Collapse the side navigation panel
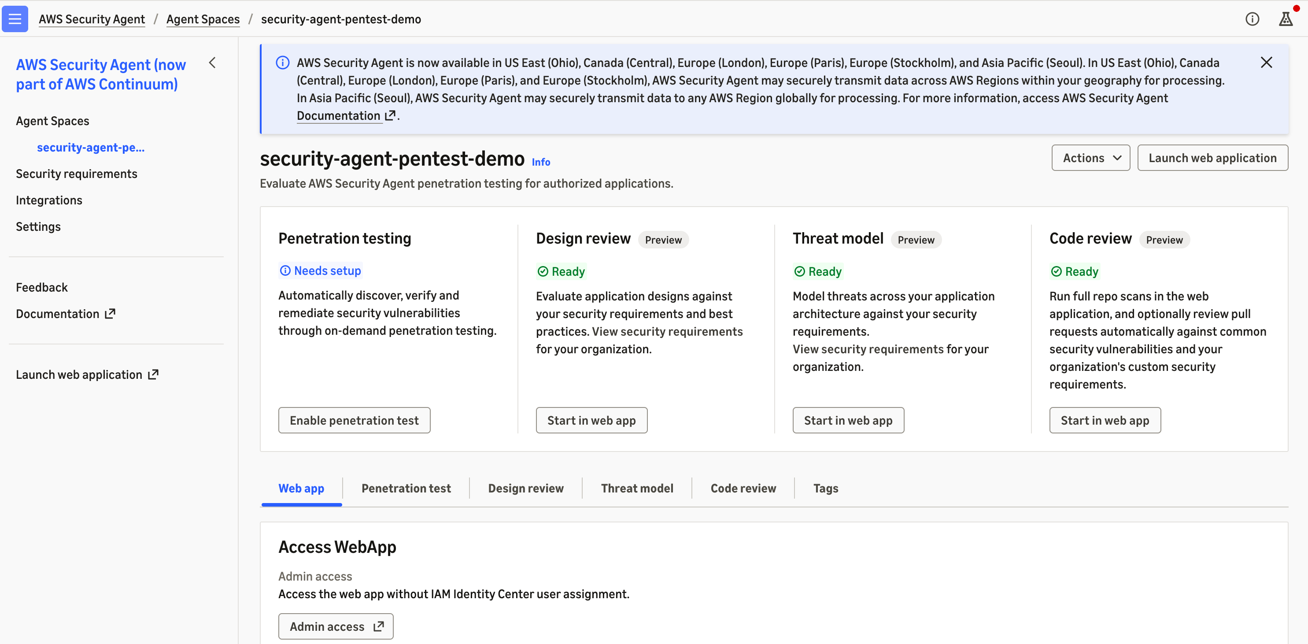Image resolution: width=1308 pixels, height=644 pixels. [212, 63]
